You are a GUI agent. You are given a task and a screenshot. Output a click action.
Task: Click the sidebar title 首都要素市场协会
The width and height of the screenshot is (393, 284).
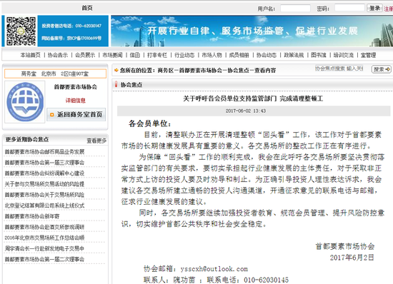[x=76, y=87]
